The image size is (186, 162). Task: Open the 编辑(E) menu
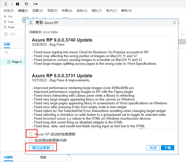tap(23, 11)
